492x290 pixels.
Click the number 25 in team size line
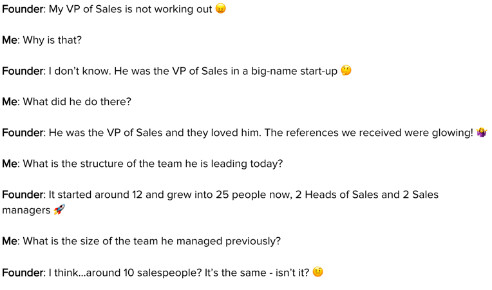click(x=222, y=195)
